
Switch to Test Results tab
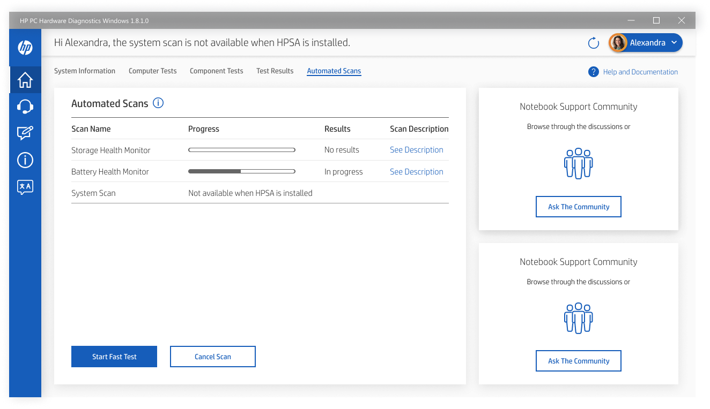click(x=275, y=71)
